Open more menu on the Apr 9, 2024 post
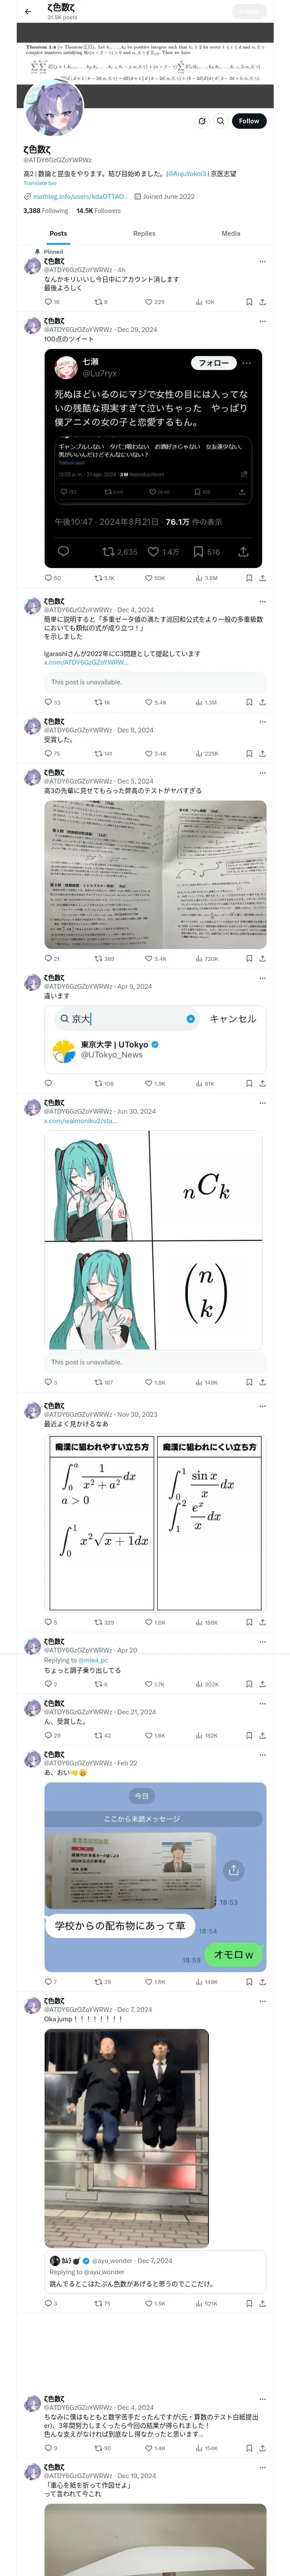 click(x=262, y=978)
